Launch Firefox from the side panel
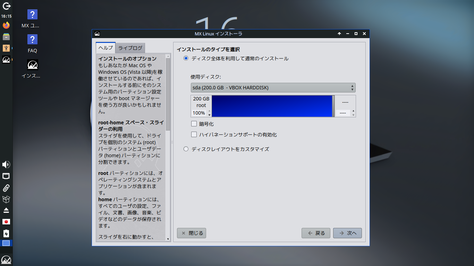This screenshot has height=266, width=474. click(6, 25)
